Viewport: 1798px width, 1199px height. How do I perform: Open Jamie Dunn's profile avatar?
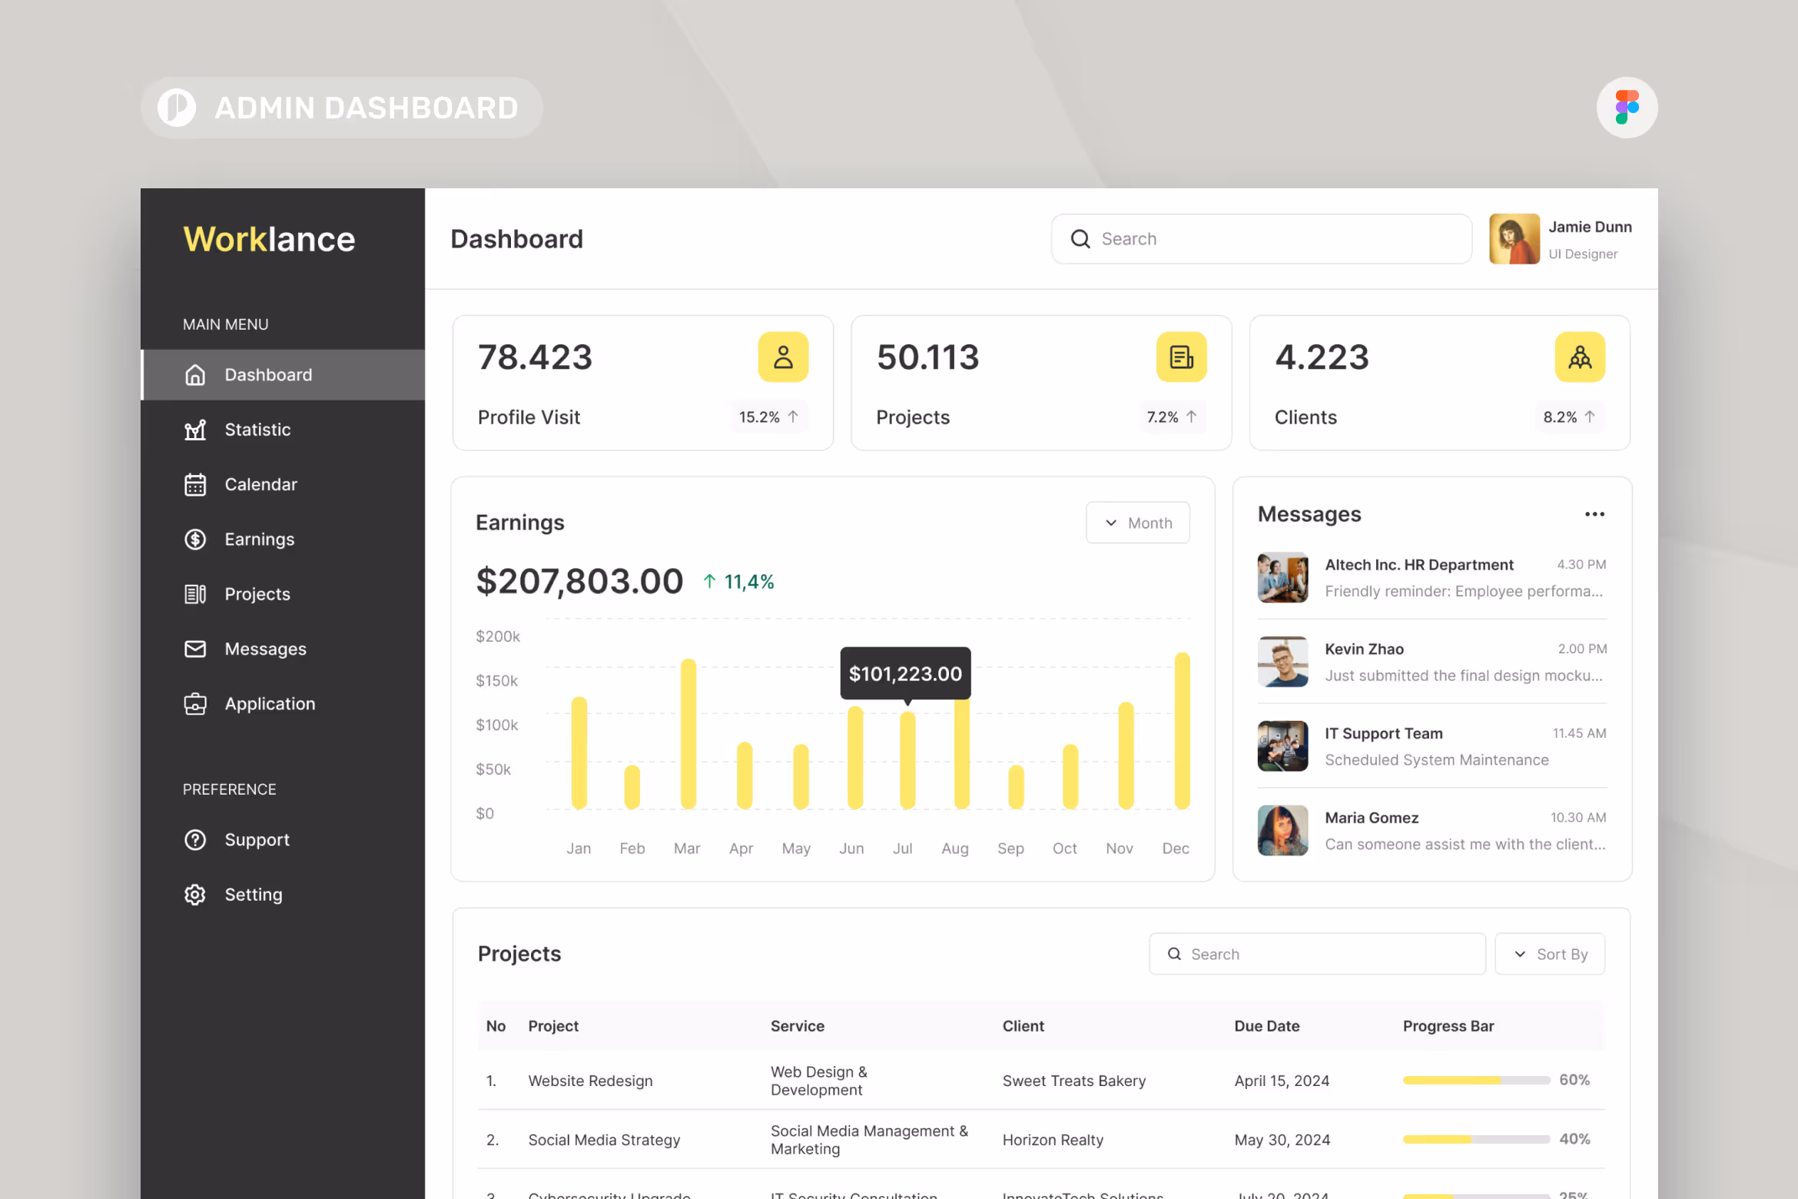point(1514,238)
